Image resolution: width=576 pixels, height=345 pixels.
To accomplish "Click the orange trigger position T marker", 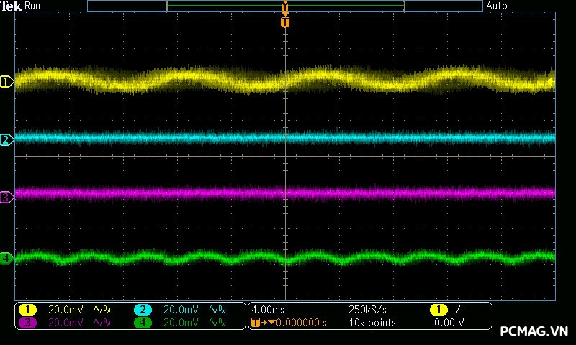I will [x=285, y=22].
